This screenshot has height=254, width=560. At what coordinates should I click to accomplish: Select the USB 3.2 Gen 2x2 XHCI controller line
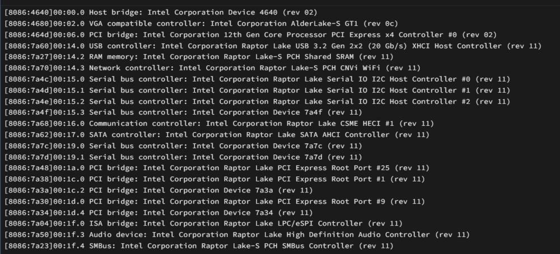click(273, 46)
